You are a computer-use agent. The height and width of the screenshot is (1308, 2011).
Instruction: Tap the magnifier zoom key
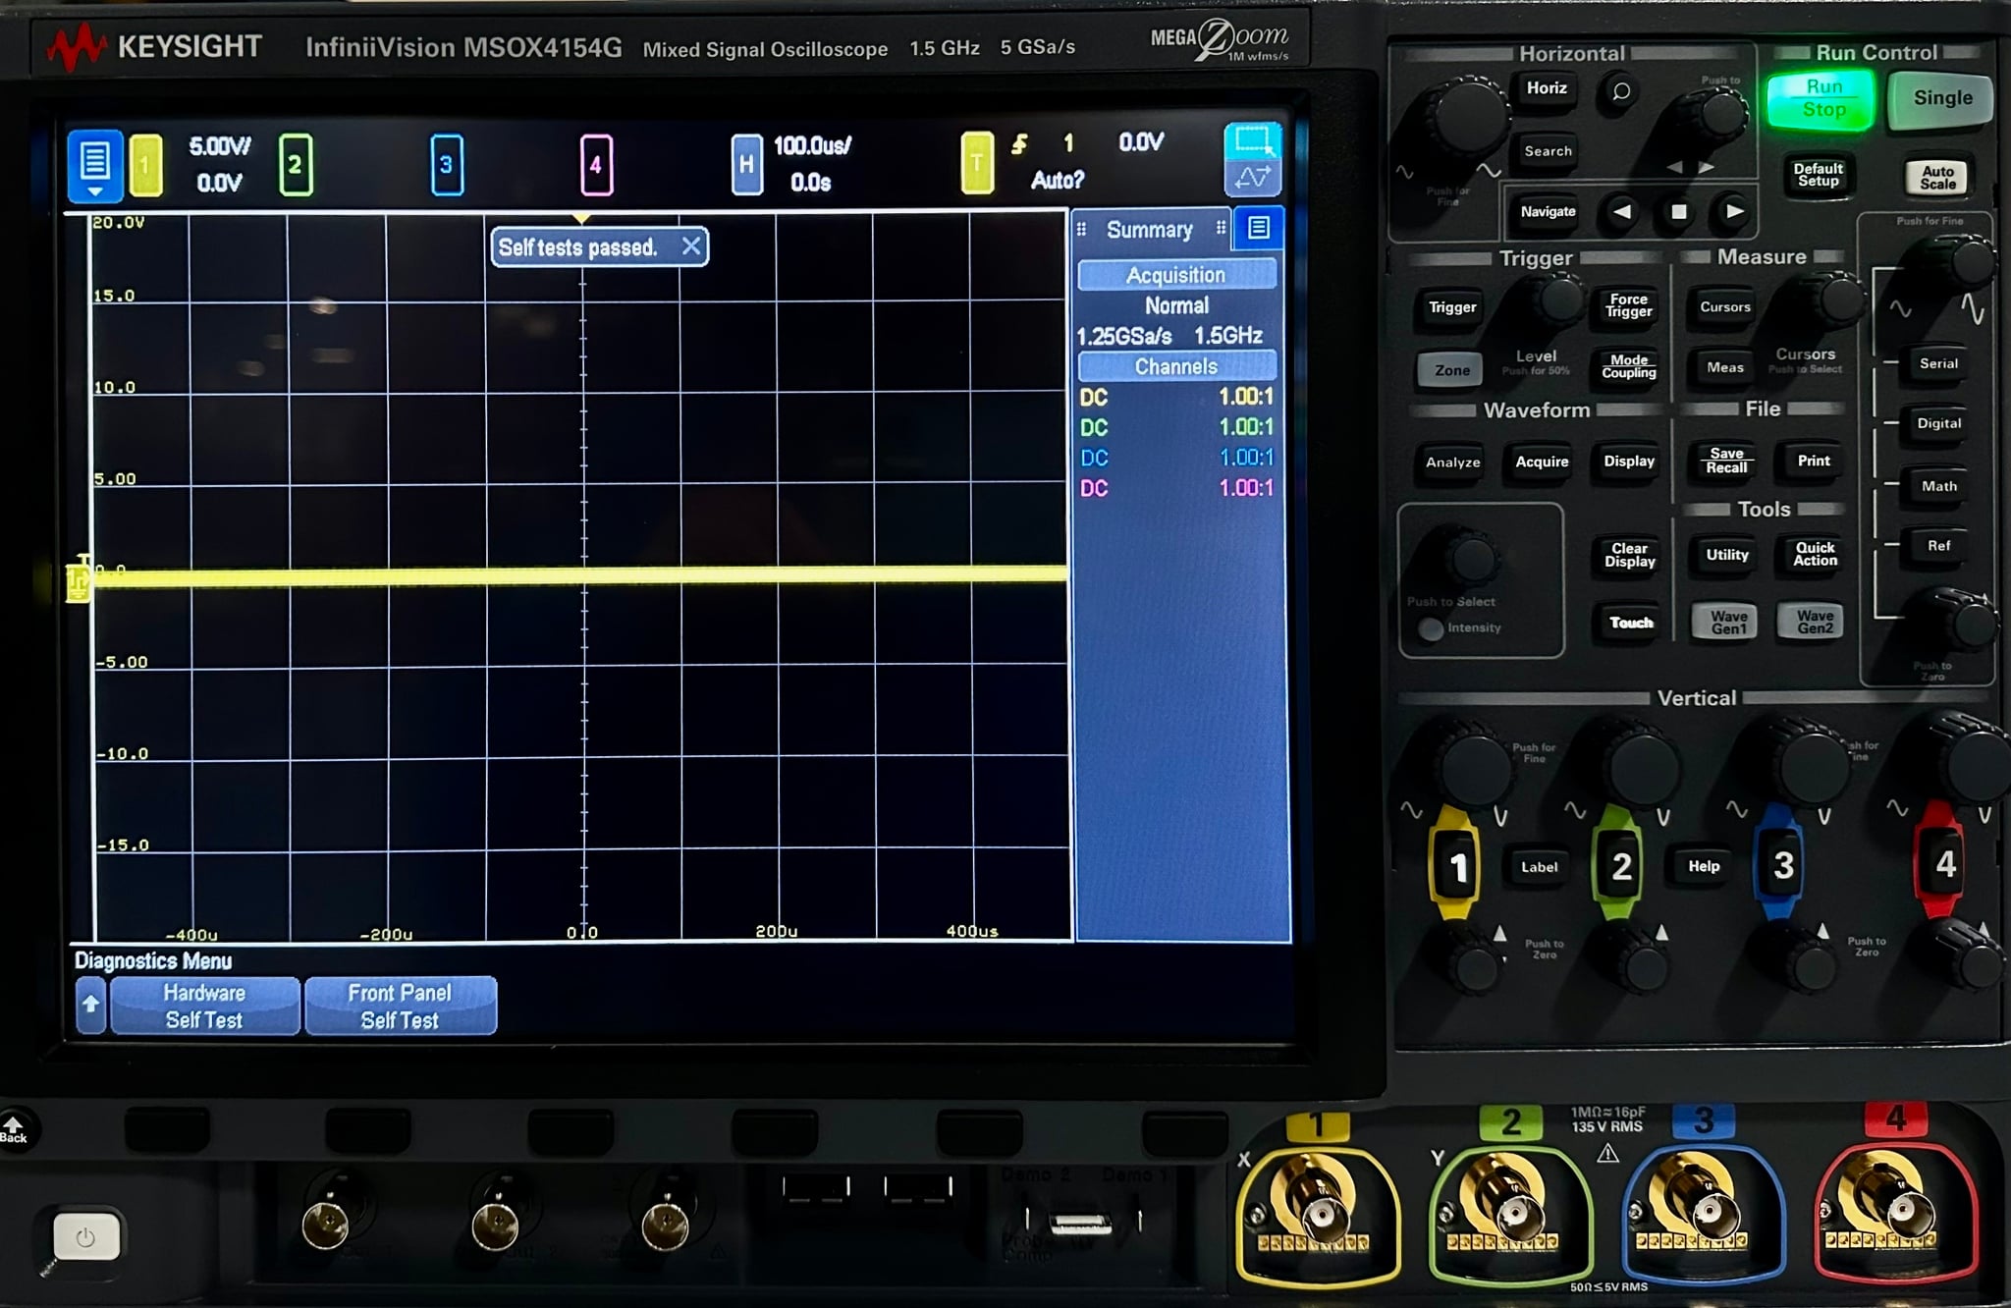(x=1621, y=91)
